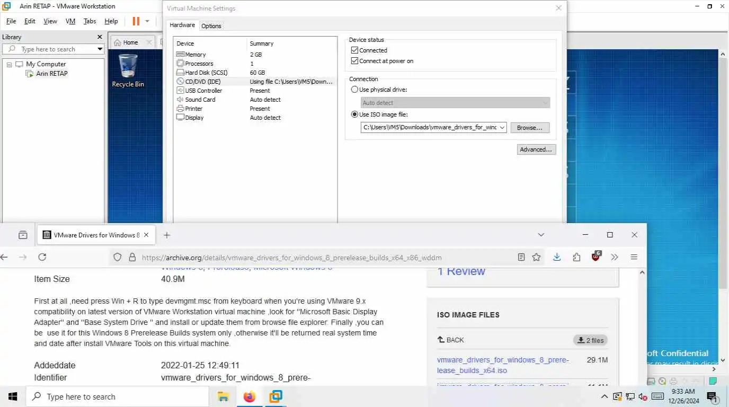Choose the Use ISO image file option
This screenshot has width=729, height=407.
pos(354,114)
